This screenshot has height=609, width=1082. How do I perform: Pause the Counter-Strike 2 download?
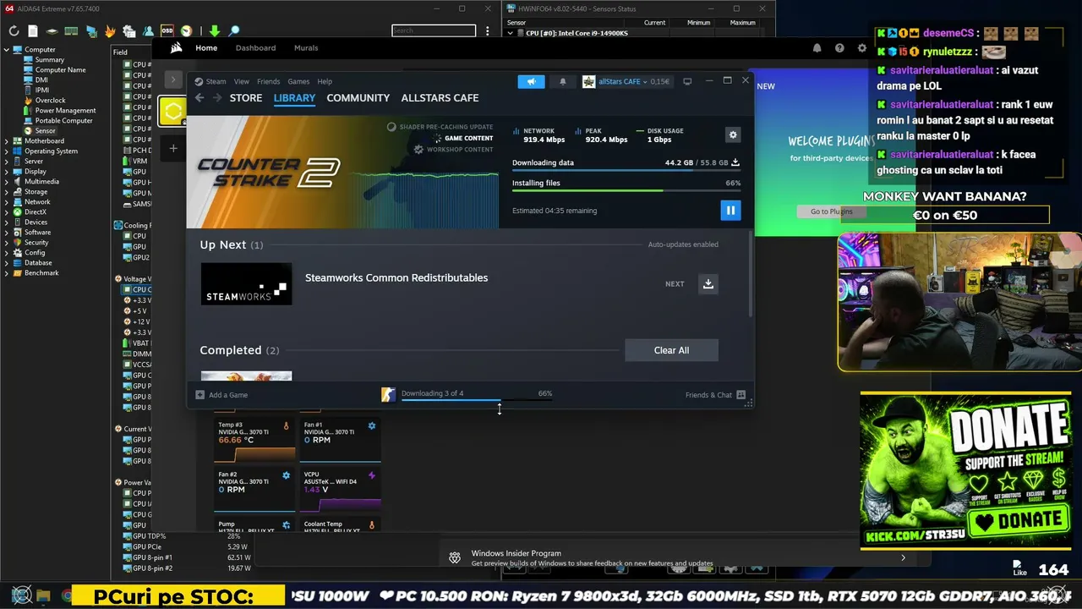[730, 210]
